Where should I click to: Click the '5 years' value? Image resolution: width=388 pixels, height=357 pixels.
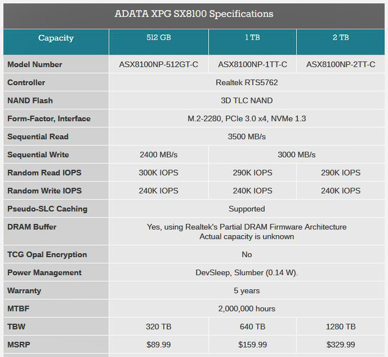coord(247,291)
